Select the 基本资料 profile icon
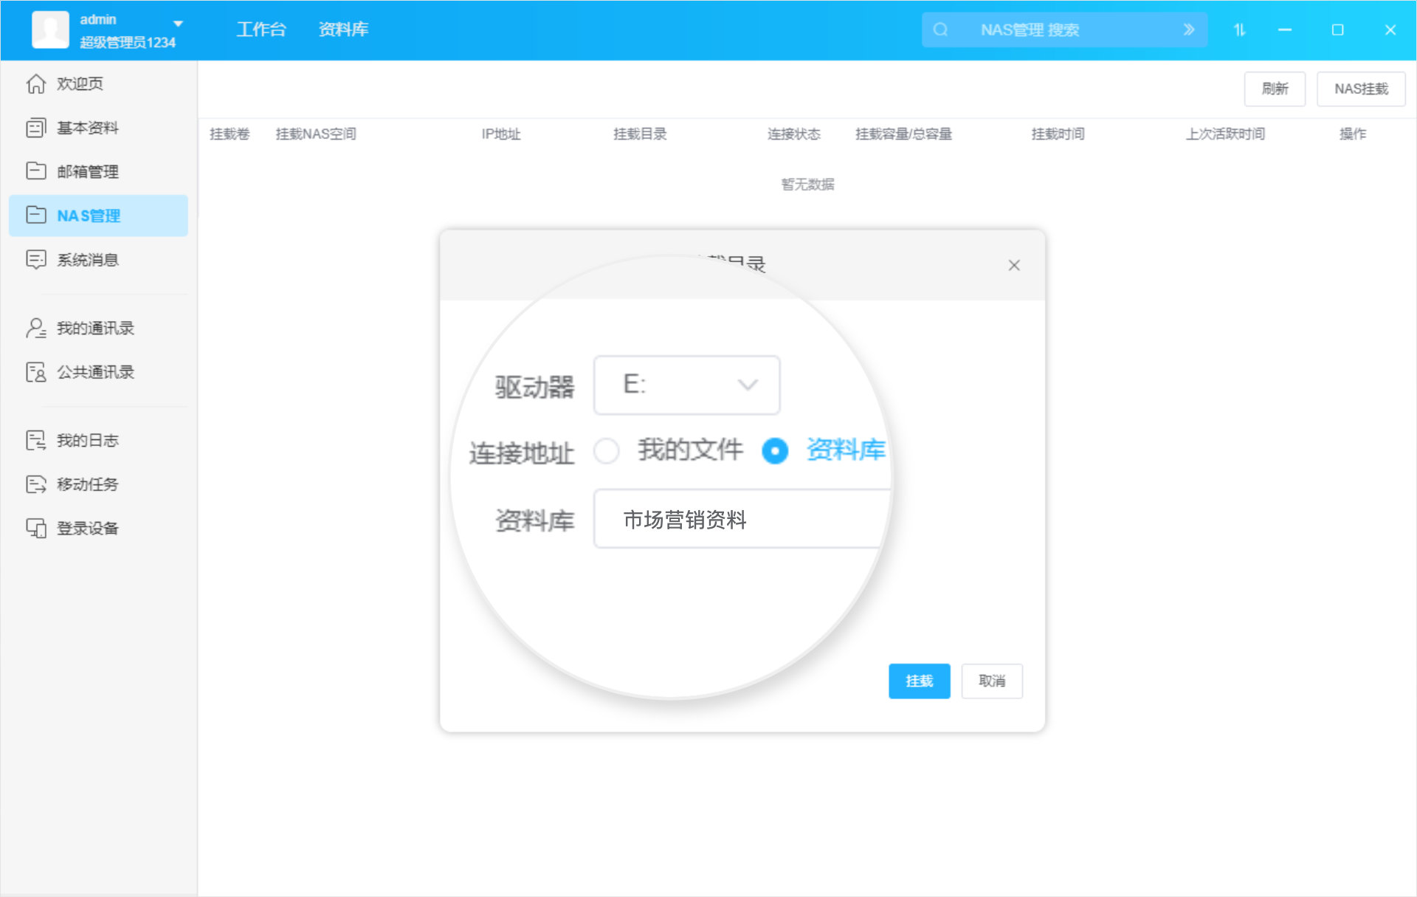Viewport: 1417px width, 897px height. click(36, 127)
